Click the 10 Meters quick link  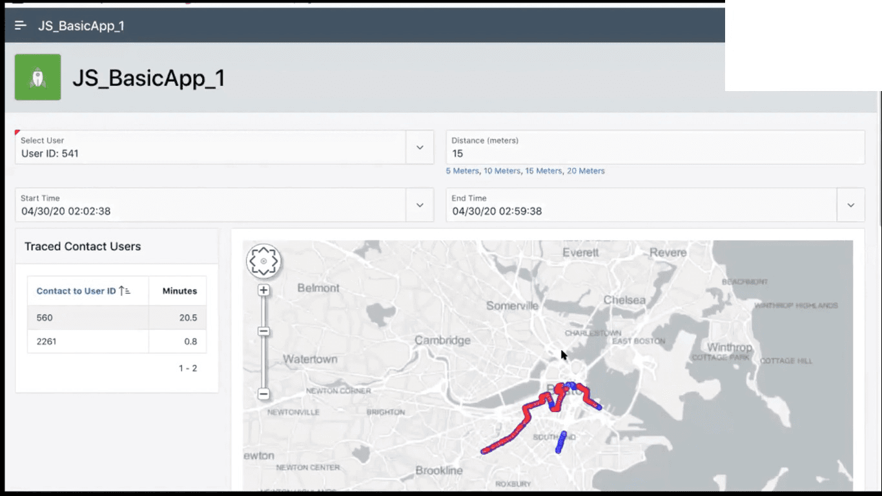pyautogui.click(x=502, y=170)
